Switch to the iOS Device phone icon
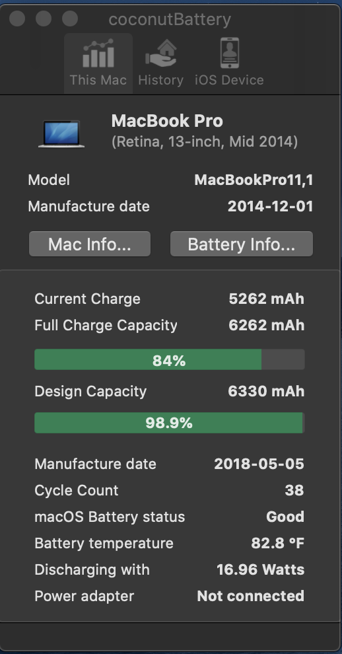 (229, 53)
